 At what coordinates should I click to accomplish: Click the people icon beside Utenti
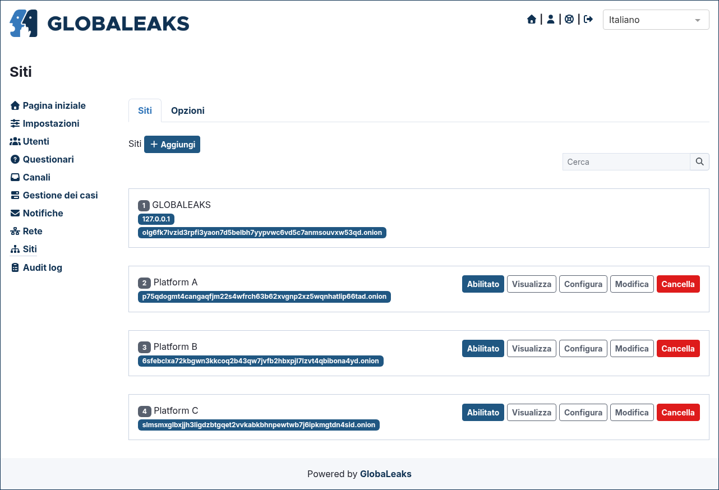coord(15,141)
